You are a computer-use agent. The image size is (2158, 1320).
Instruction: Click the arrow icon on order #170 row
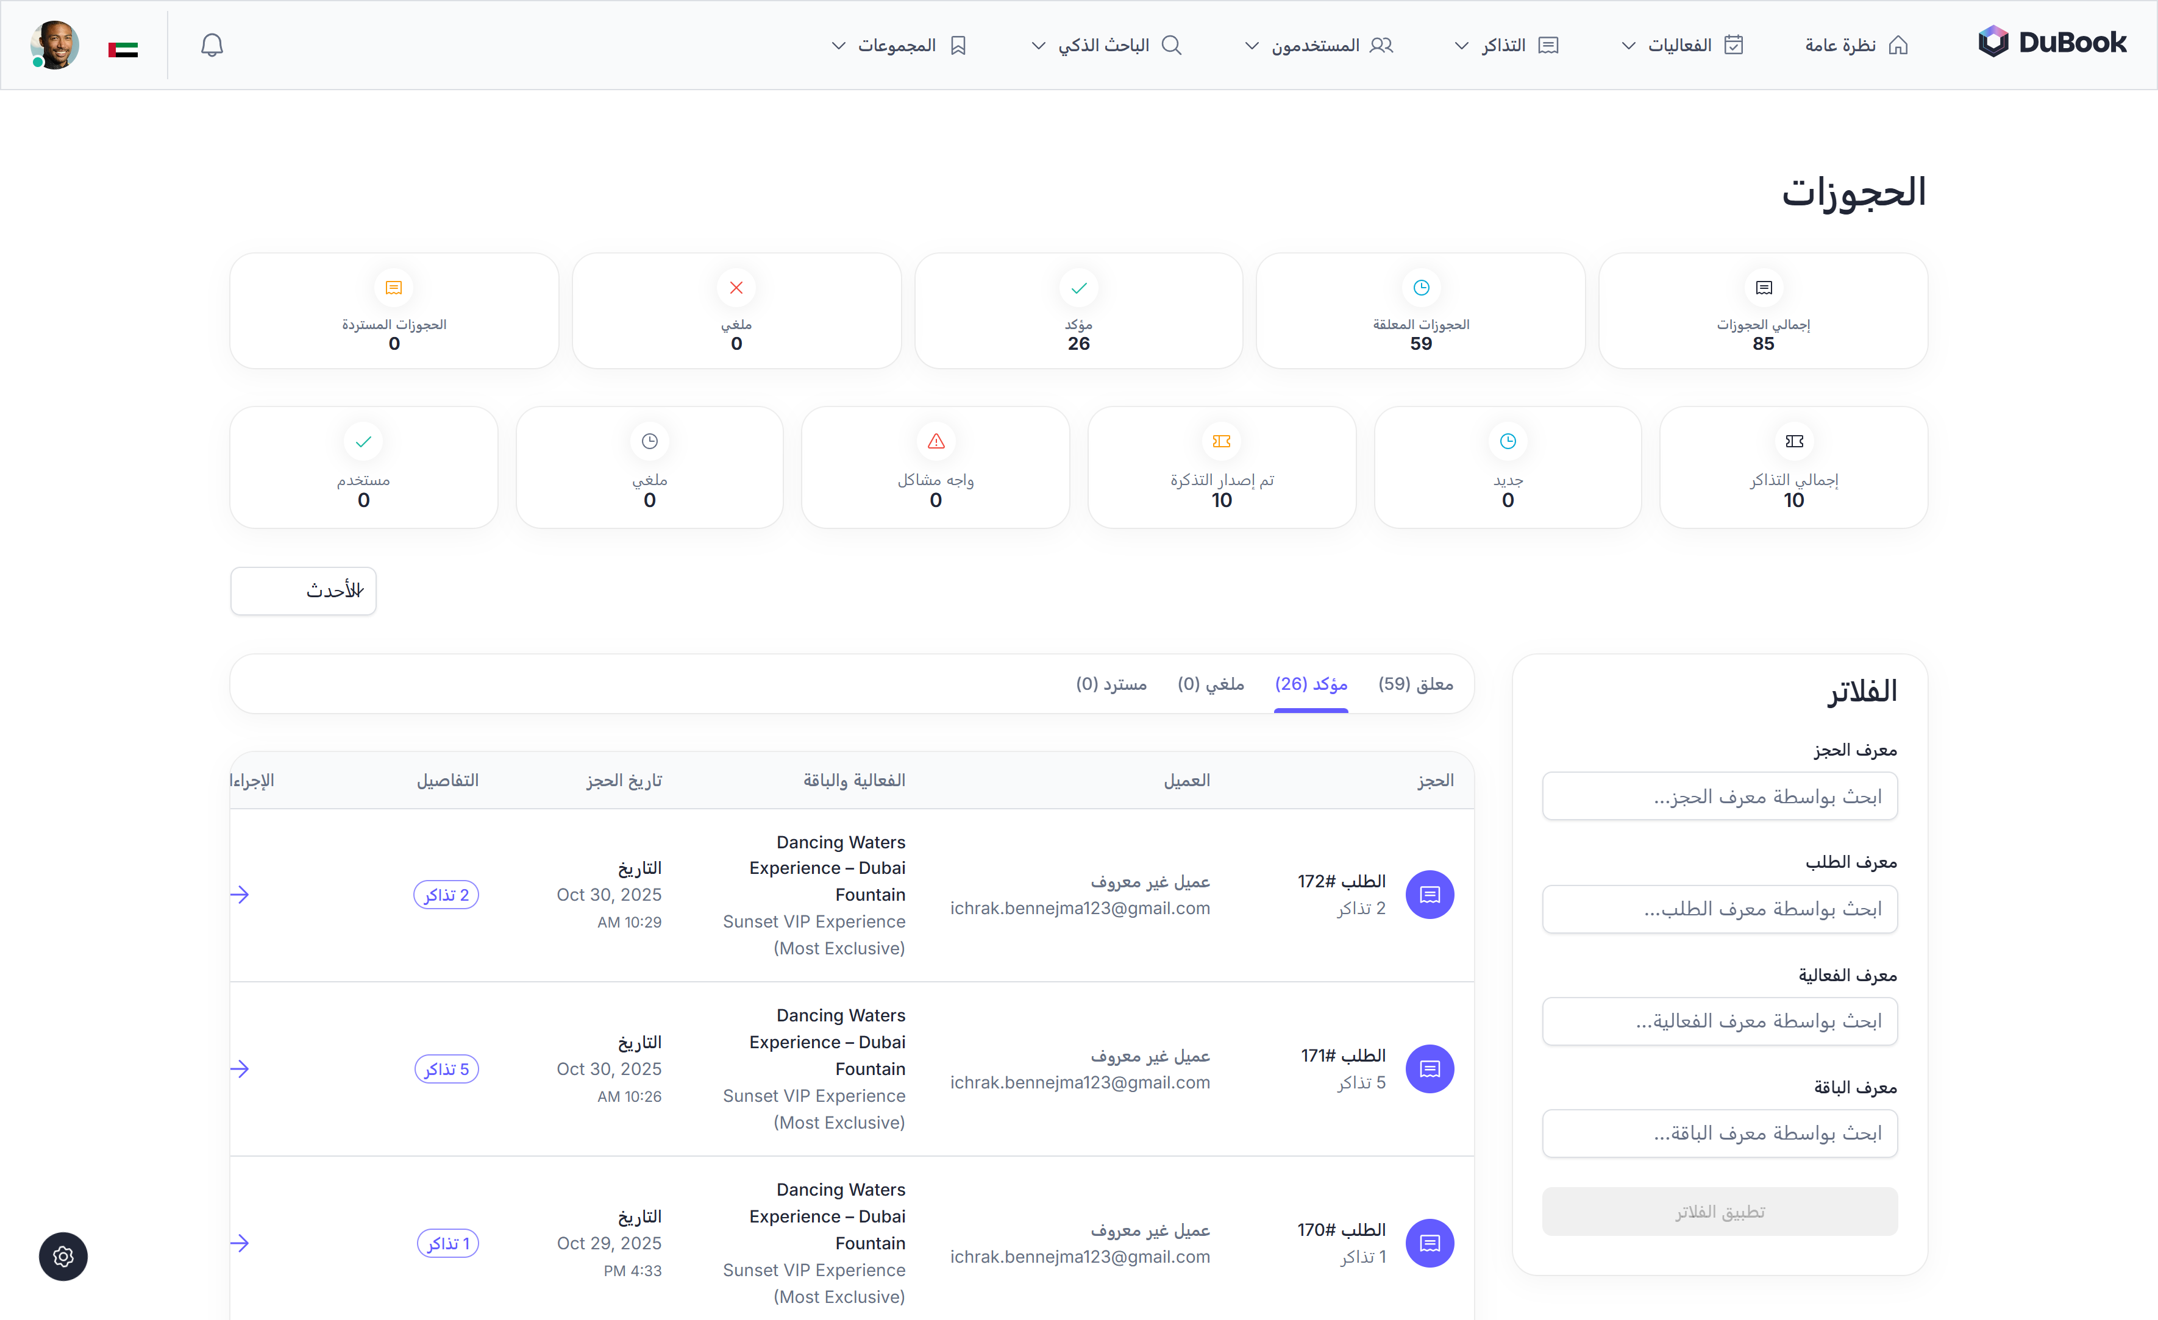point(240,1242)
